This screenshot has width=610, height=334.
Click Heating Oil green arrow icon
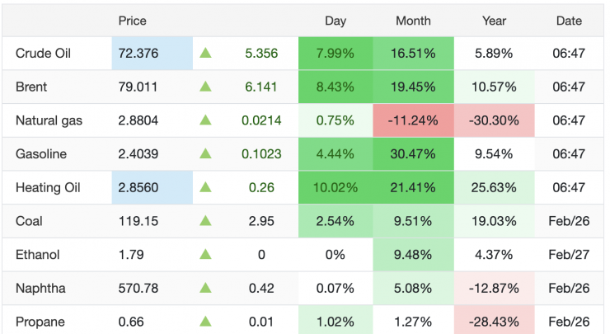point(205,187)
